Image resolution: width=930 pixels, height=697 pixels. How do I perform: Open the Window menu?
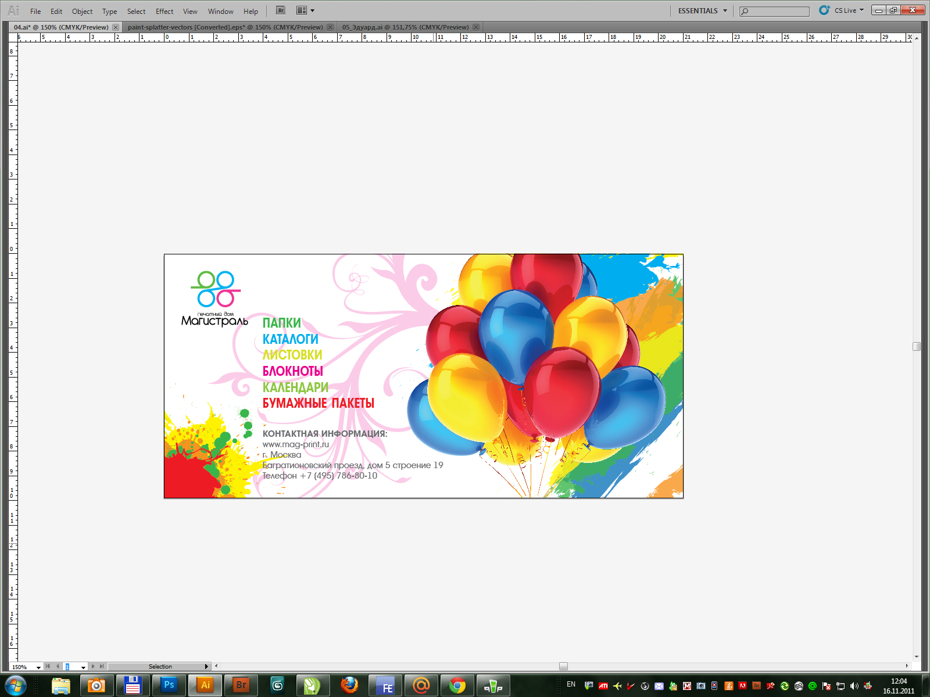point(220,11)
